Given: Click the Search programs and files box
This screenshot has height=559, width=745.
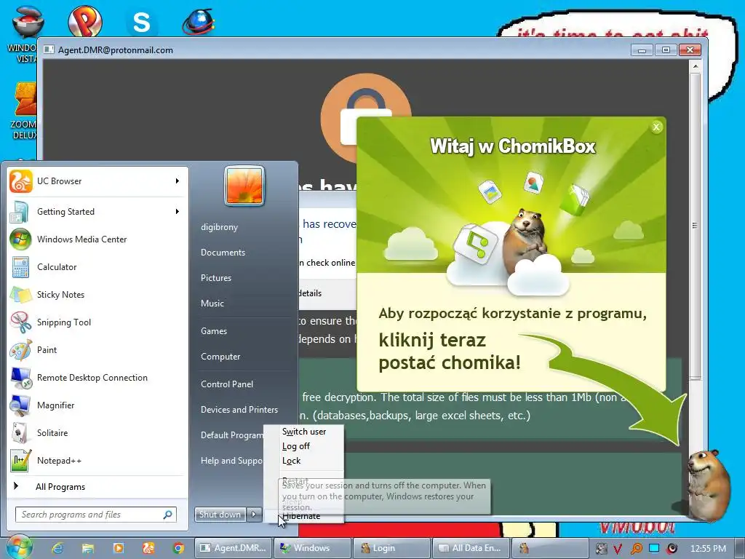Looking at the screenshot, I should point(96,515).
